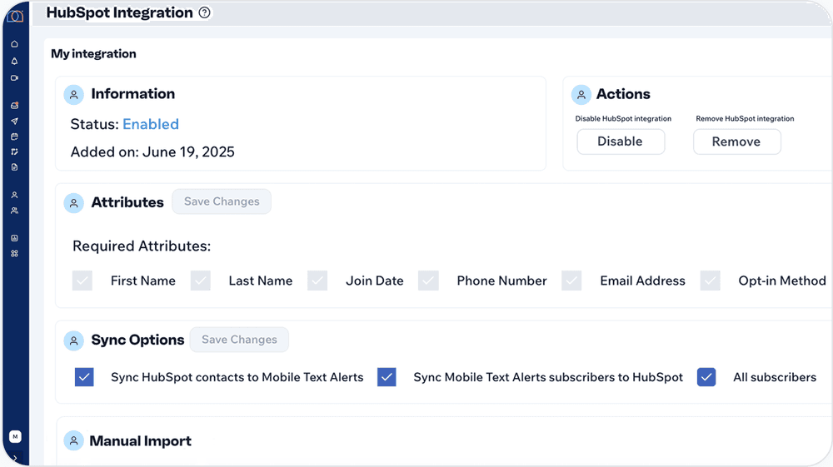
Task: Click the Last Name attribute checkbox
Action: tap(200, 281)
